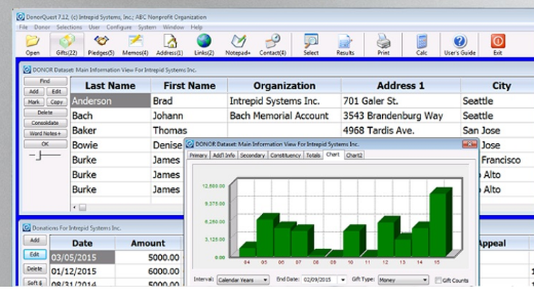534x301 pixels.
Task: Open the Selections menu
Action: (x=69, y=27)
